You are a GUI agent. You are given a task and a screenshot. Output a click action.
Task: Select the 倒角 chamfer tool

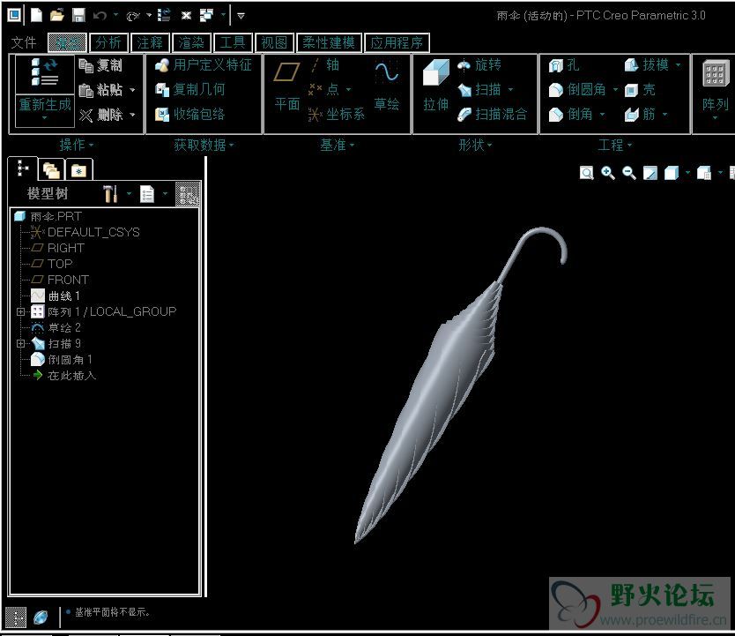(x=570, y=114)
